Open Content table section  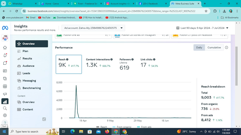tap(32, 109)
